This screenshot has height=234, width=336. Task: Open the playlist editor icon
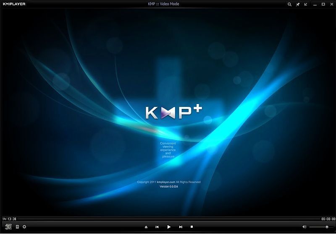pos(17,227)
